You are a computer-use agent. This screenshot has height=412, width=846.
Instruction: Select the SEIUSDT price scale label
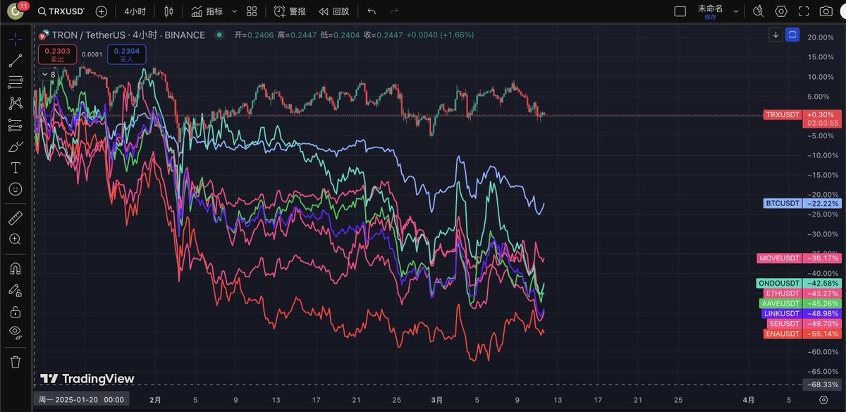pyautogui.click(x=783, y=323)
